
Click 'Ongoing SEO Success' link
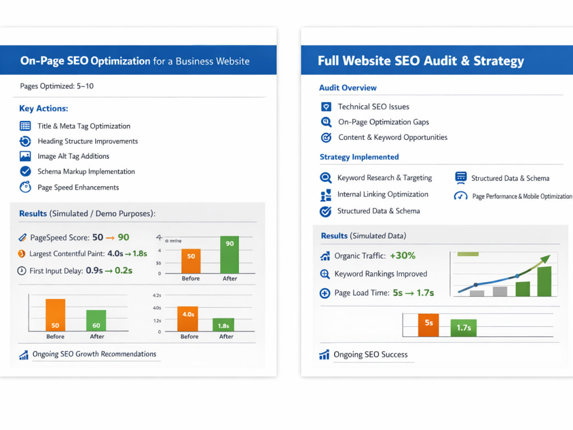371,355
